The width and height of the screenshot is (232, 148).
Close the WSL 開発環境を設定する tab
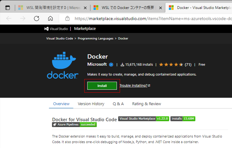(85, 8)
